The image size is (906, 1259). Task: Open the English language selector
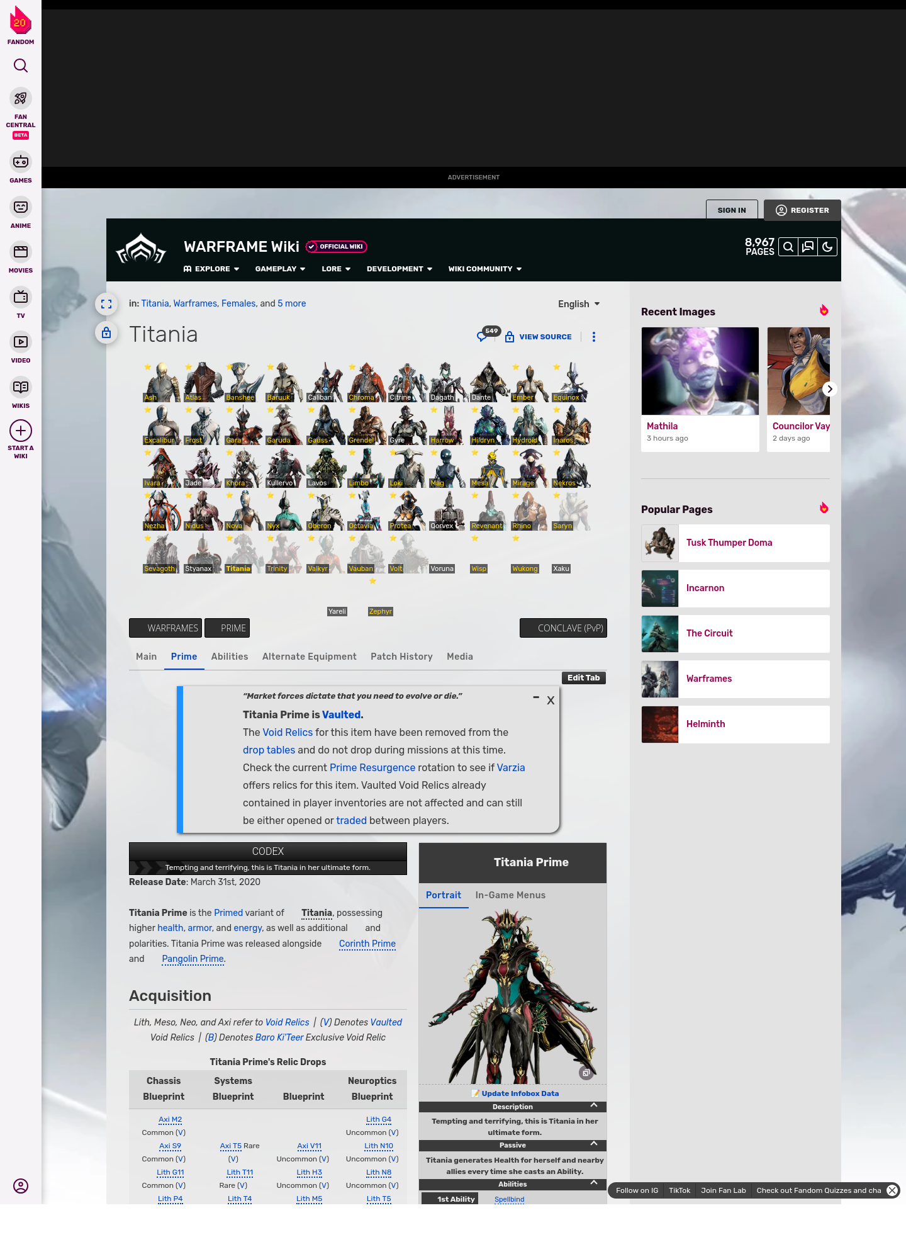point(579,304)
